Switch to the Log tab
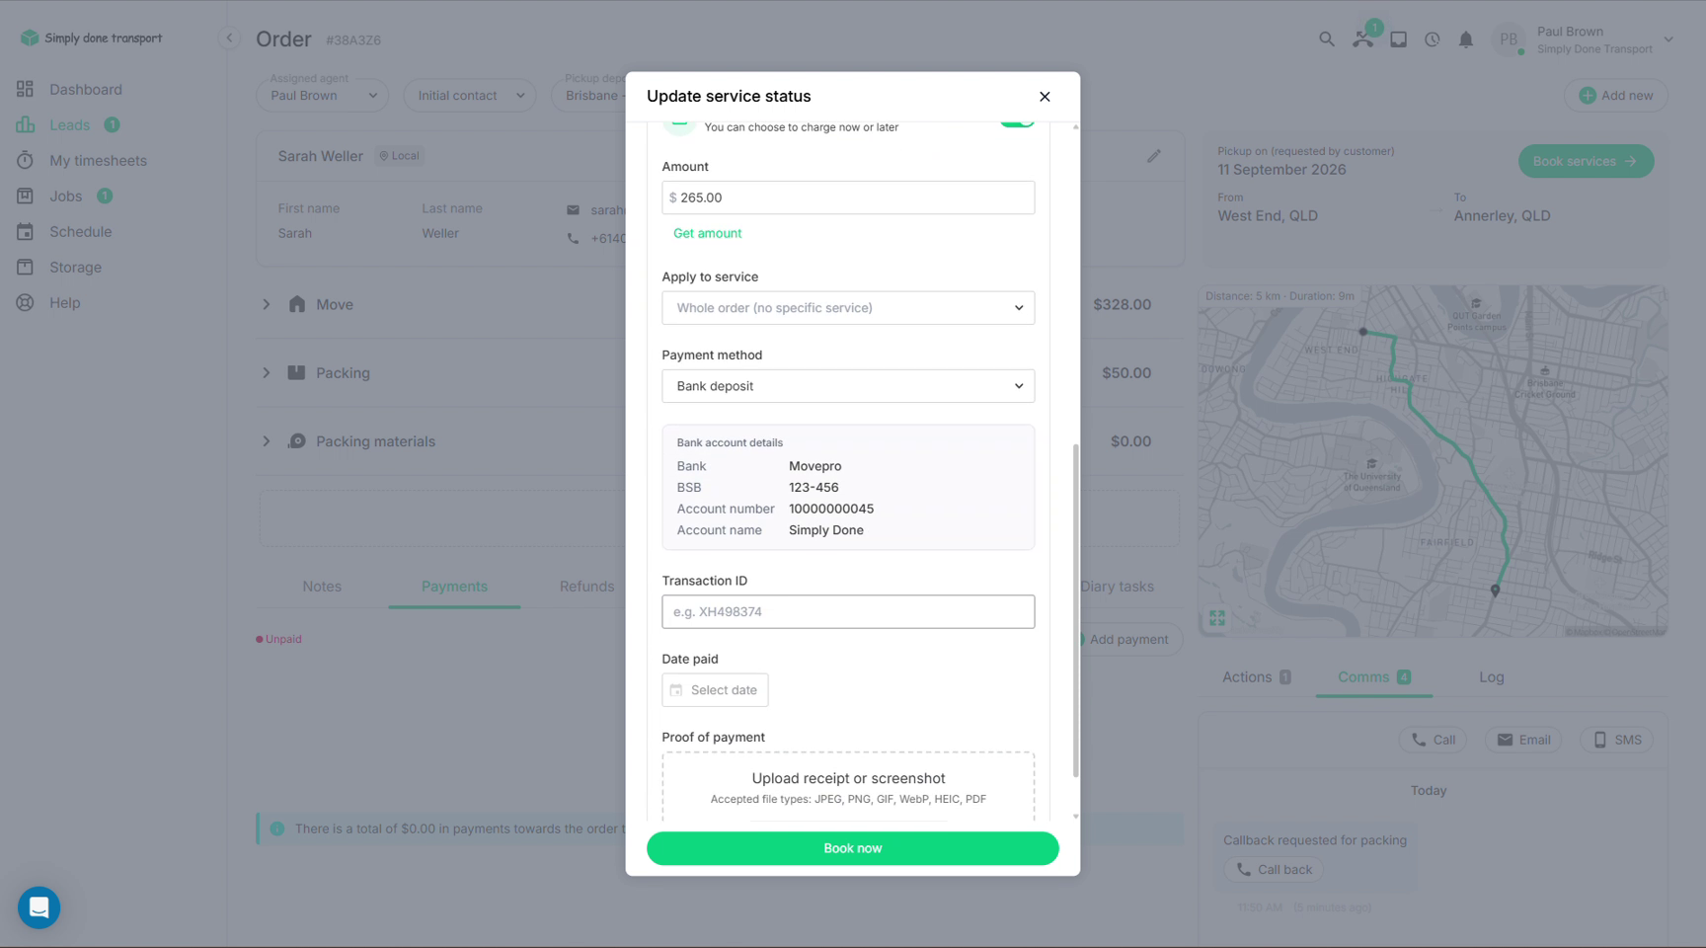This screenshot has height=948, width=1706. [1491, 677]
